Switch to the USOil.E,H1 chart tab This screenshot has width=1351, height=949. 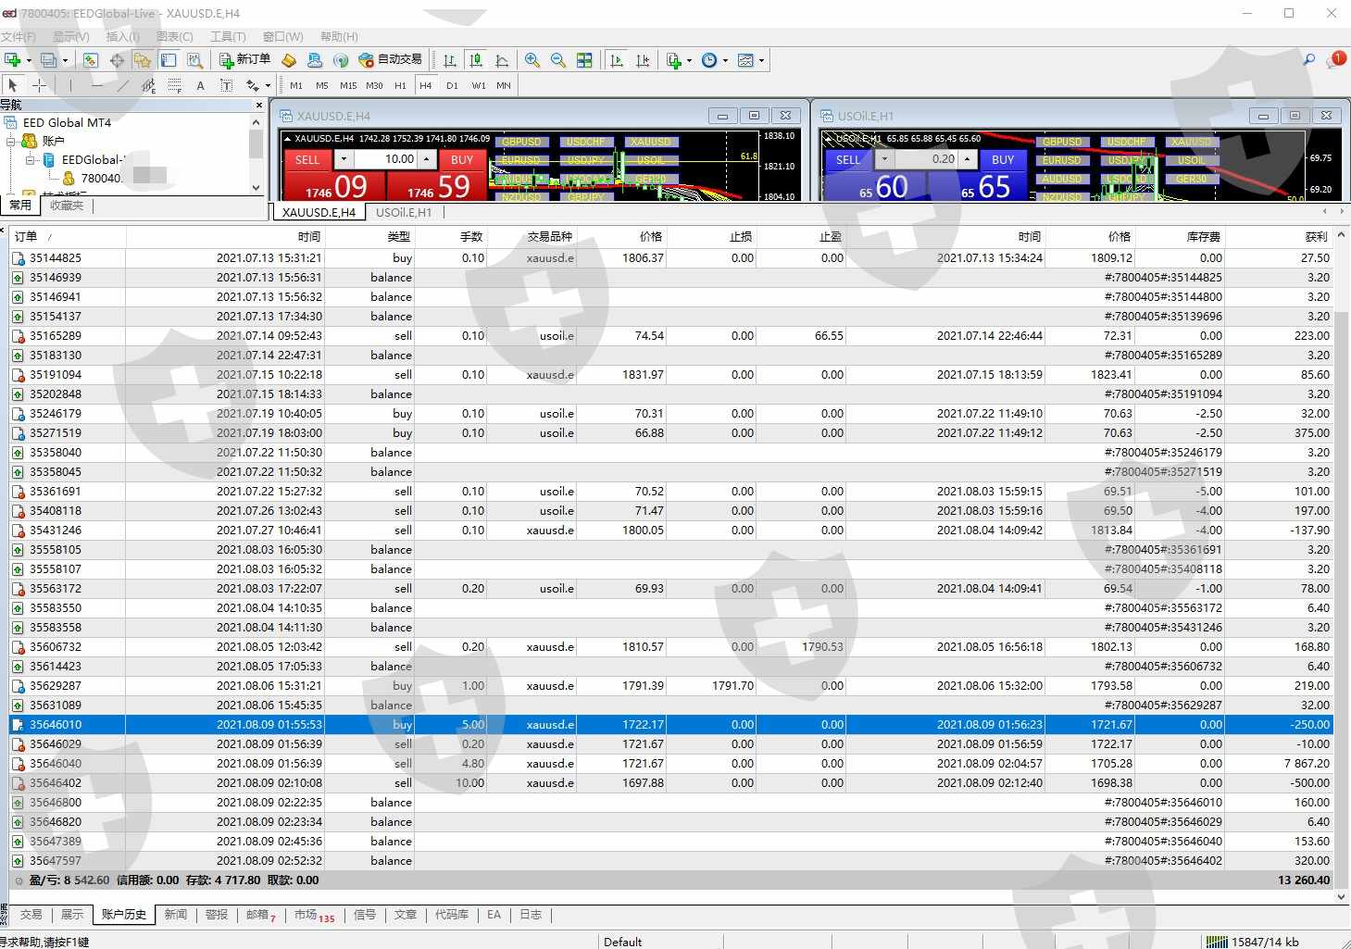pos(404,212)
